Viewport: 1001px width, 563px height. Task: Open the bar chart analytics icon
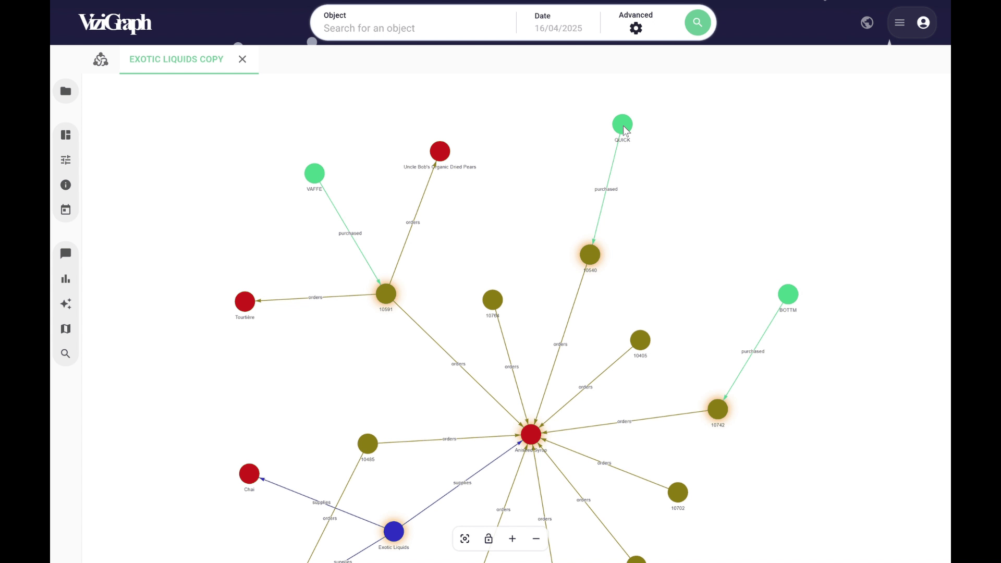pyautogui.click(x=66, y=279)
